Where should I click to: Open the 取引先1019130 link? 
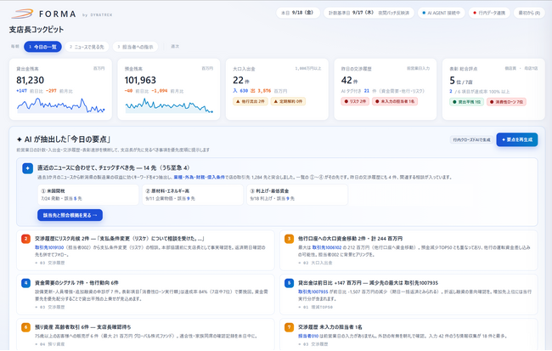(49, 248)
